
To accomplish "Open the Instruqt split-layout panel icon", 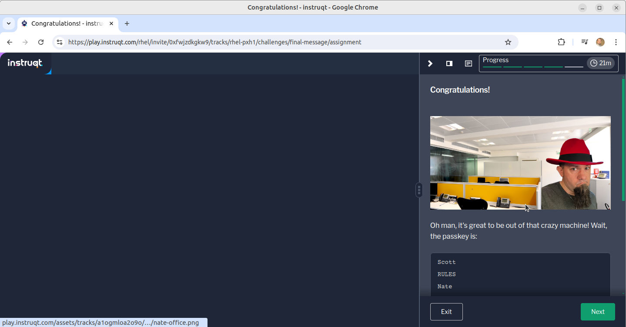I will coord(449,63).
